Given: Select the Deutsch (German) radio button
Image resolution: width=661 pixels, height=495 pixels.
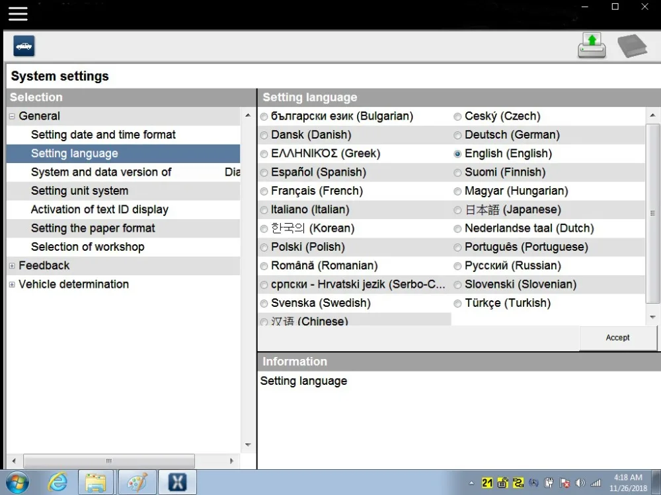Looking at the screenshot, I should [x=457, y=135].
